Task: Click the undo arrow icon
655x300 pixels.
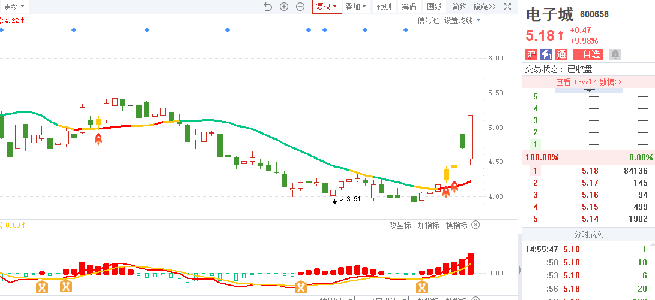Action: tap(268, 7)
